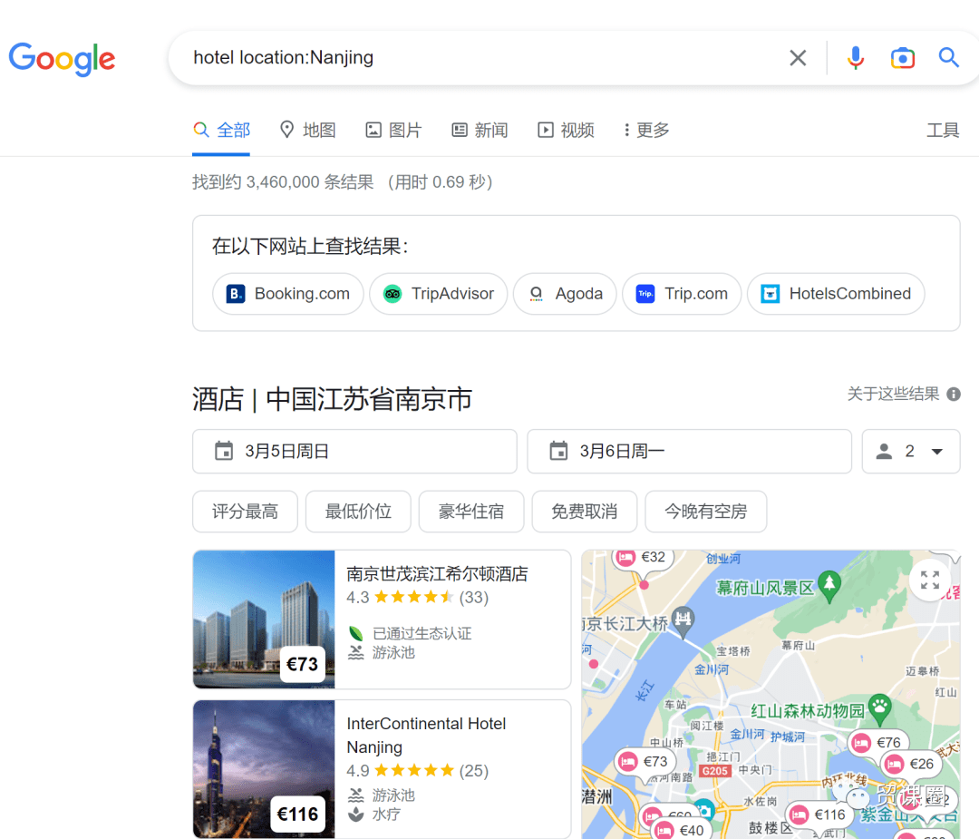The height and width of the screenshot is (839, 979).
Task: Click the €73 price tag on Hilton photo
Action: 302,664
